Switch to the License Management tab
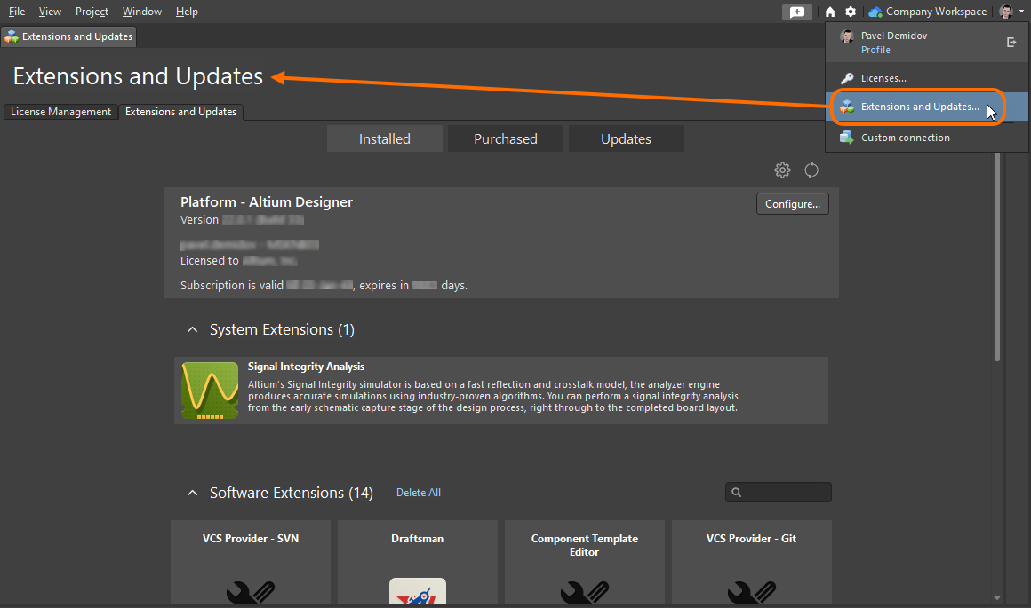 click(60, 112)
